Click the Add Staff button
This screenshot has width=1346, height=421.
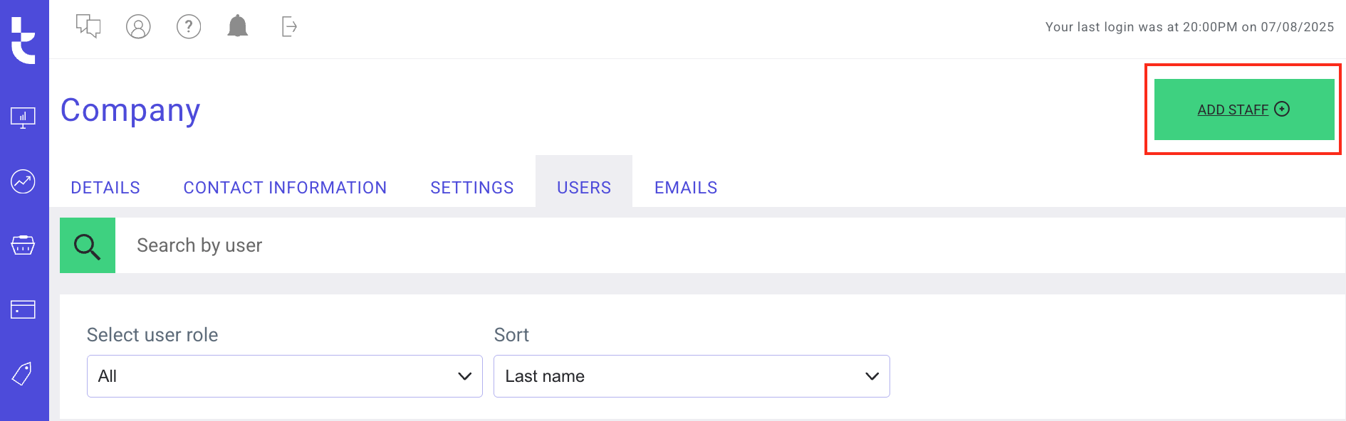pos(1243,110)
